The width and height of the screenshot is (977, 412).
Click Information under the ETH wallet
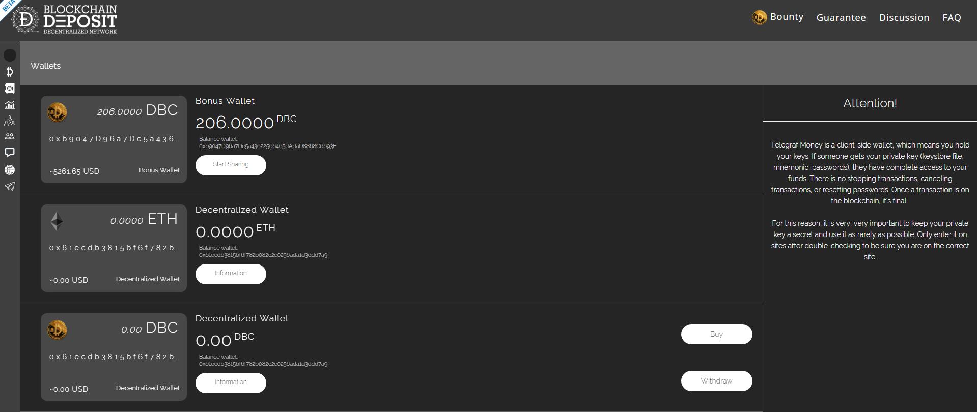tap(231, 274)
